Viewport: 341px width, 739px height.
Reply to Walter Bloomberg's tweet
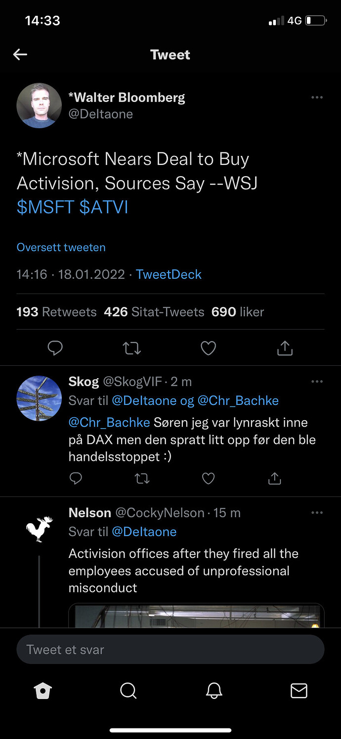(x=55, y=348)
